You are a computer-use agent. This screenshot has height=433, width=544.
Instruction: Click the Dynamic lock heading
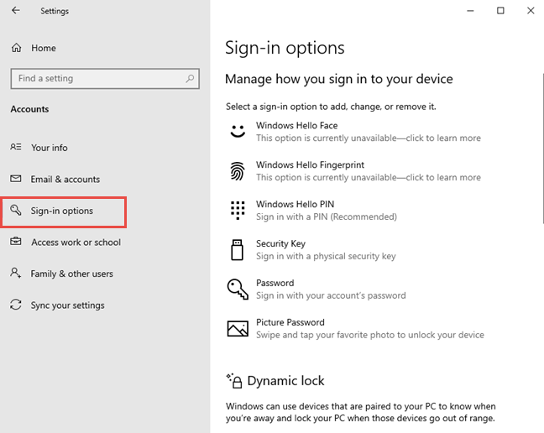(286, 381)
